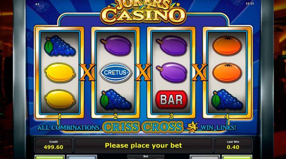This screenshot has width=286, height=159.
Task: Select the top orange on reel 4
Action: point(227,46)
